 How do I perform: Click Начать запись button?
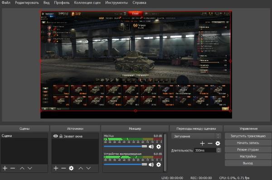click(248, 143)
